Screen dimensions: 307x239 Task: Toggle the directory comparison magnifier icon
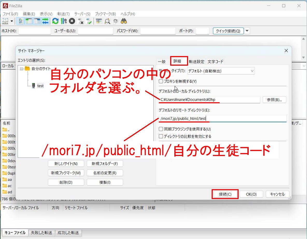[x=107, y=21]
